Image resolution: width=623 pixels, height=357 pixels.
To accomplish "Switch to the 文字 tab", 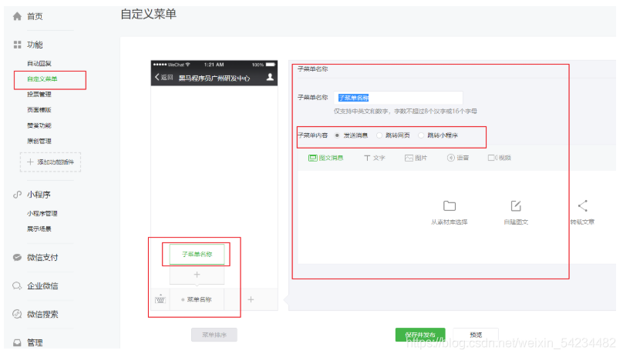I will 374,158.
